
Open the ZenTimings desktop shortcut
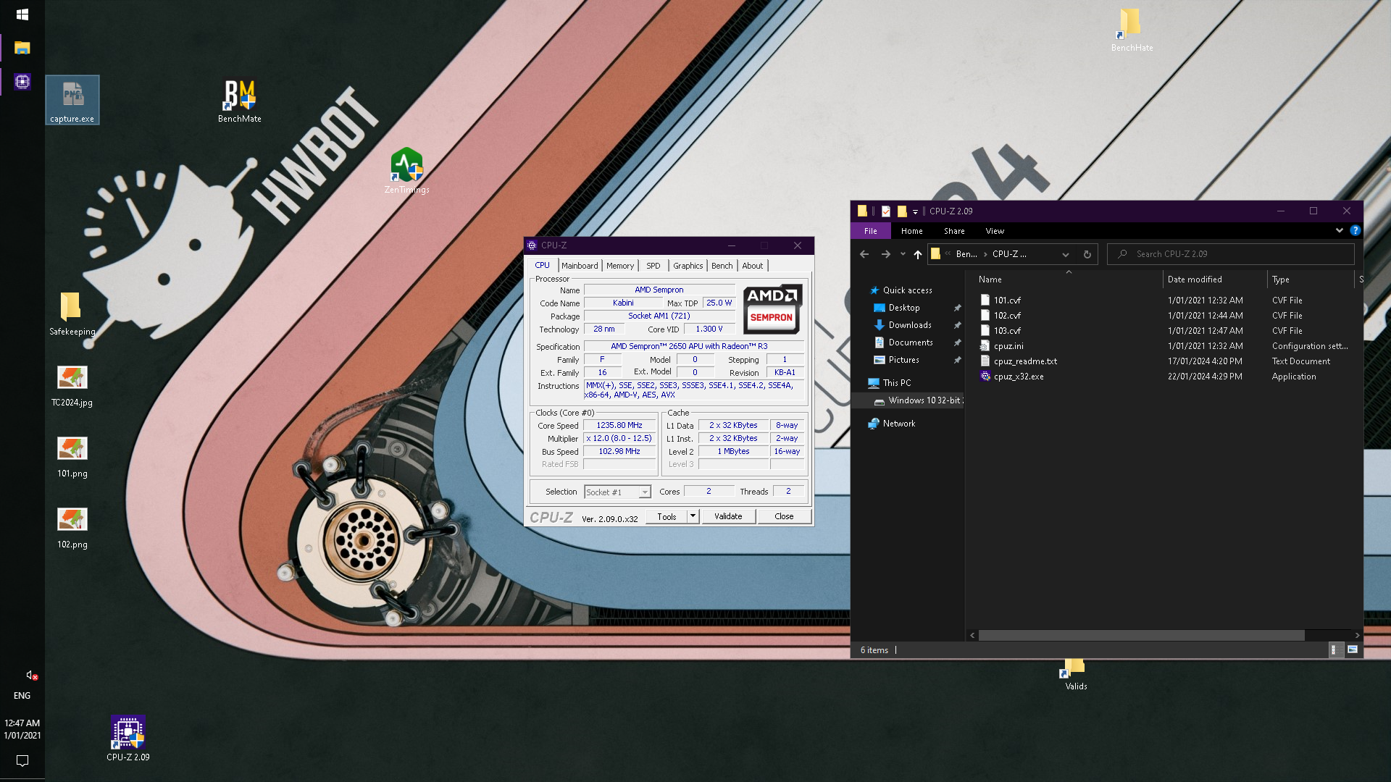coord(406,171)
